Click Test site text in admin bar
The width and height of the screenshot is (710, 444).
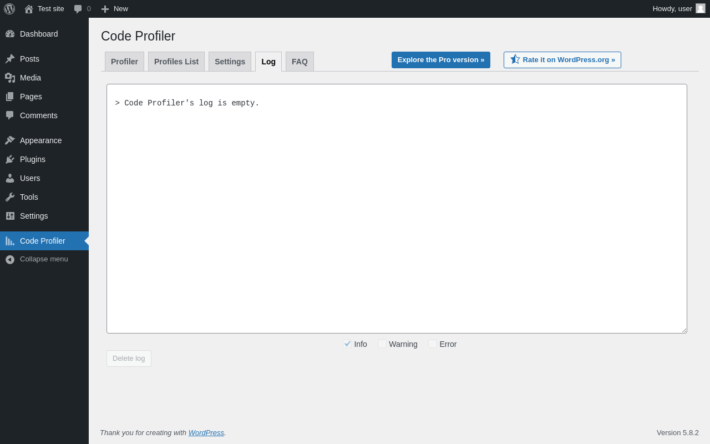(51, 9)
